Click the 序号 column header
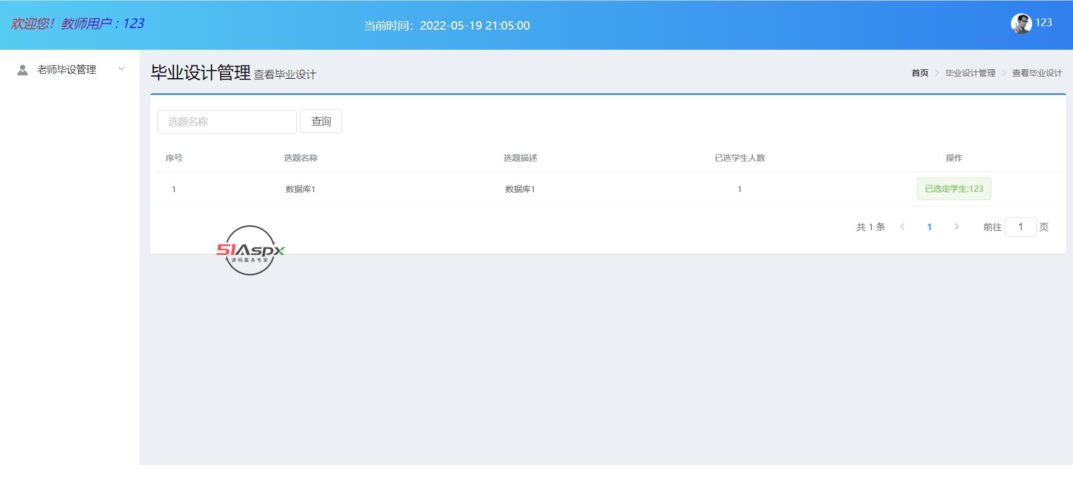The width and height of the screenshot is (1073, 504). [x=174, y=158]
